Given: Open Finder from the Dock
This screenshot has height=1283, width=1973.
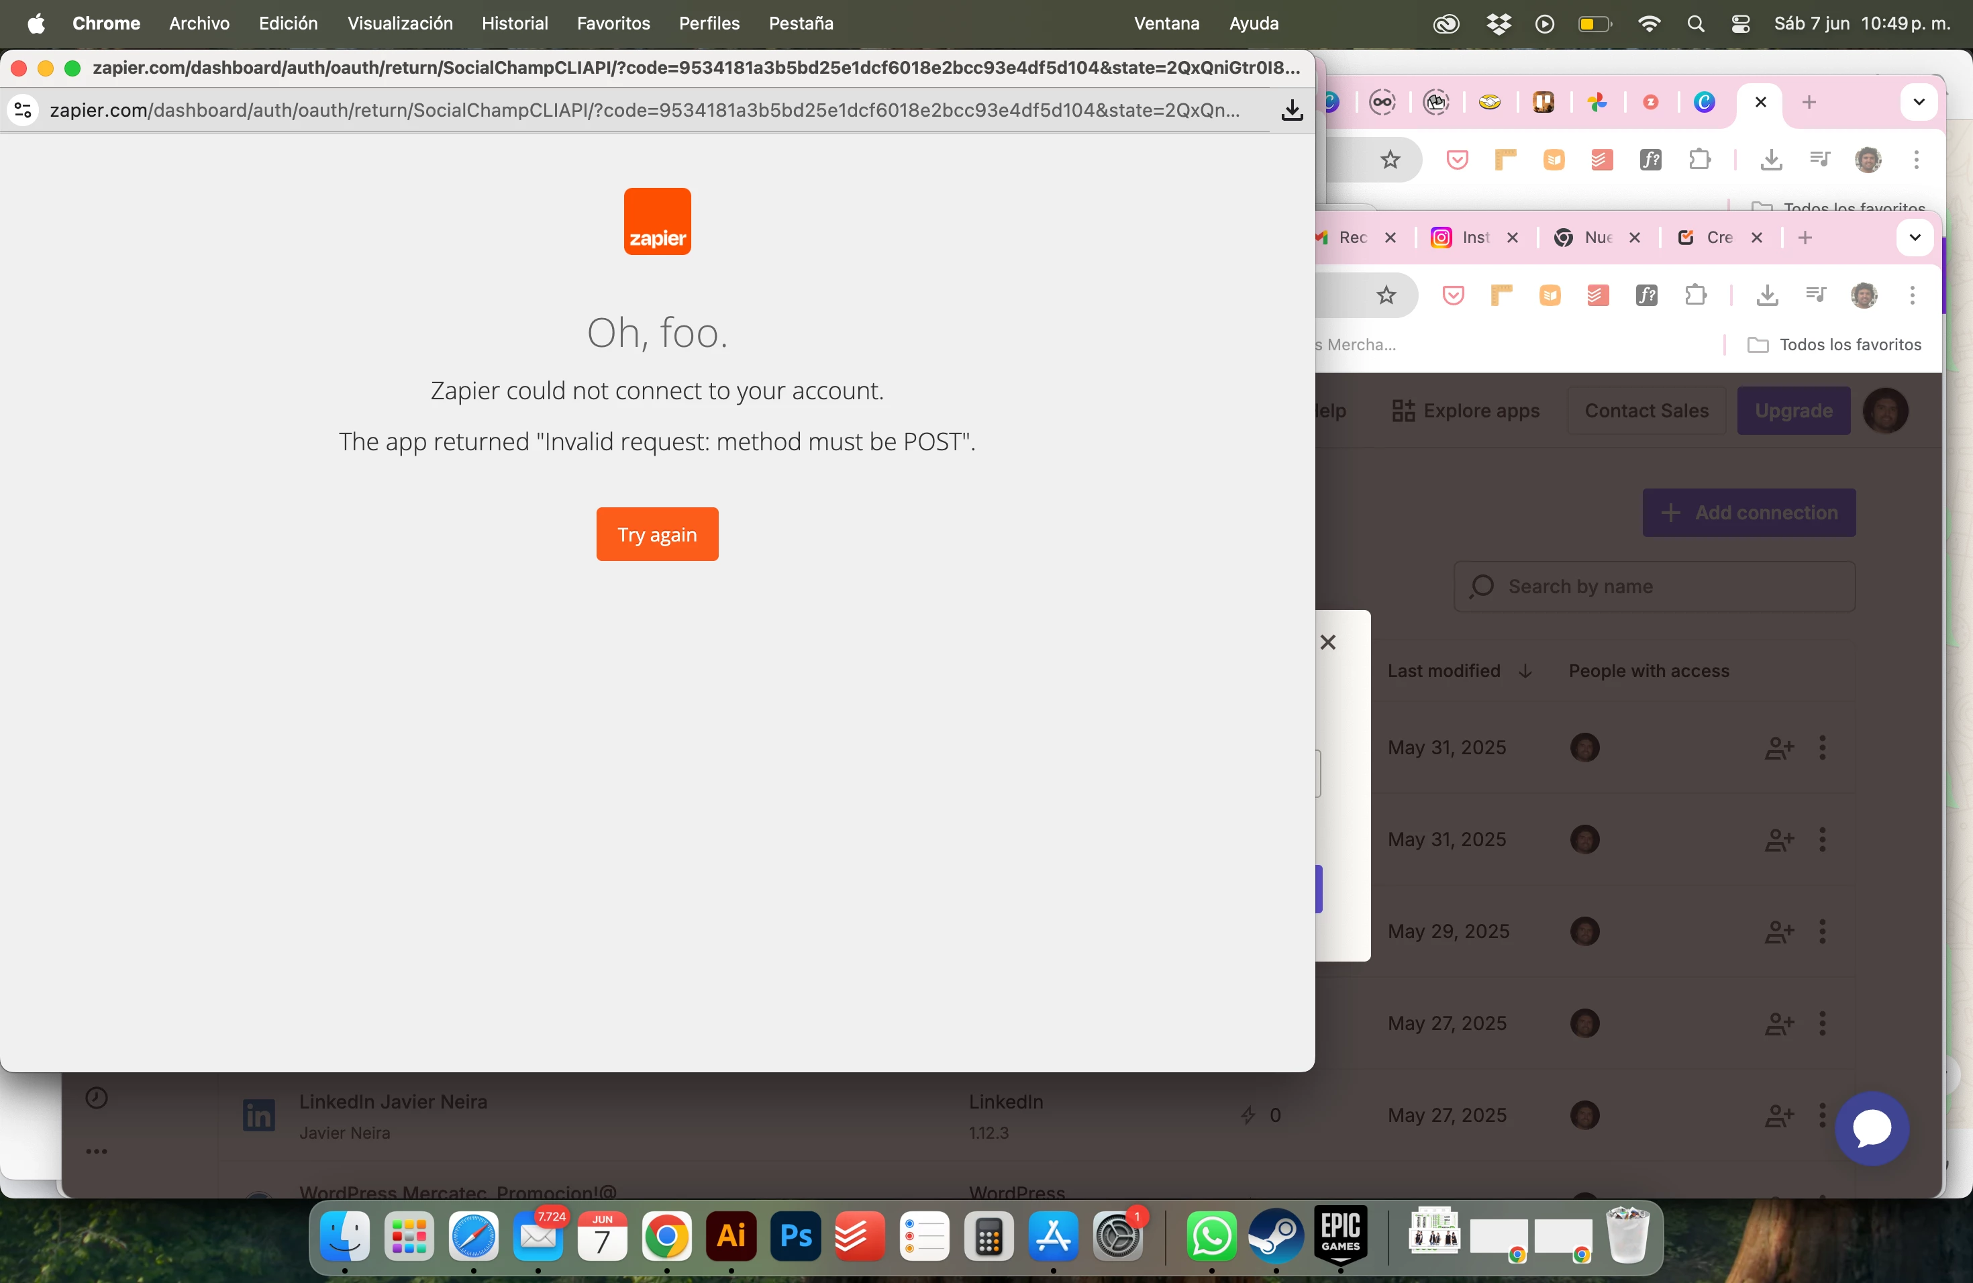Looking at the screenshot, I should pos(345,1236).
